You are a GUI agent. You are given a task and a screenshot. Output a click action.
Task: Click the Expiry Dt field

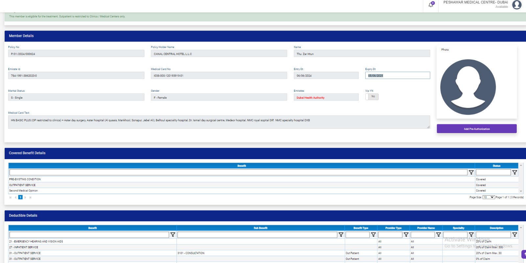click(x=397, y=76)
